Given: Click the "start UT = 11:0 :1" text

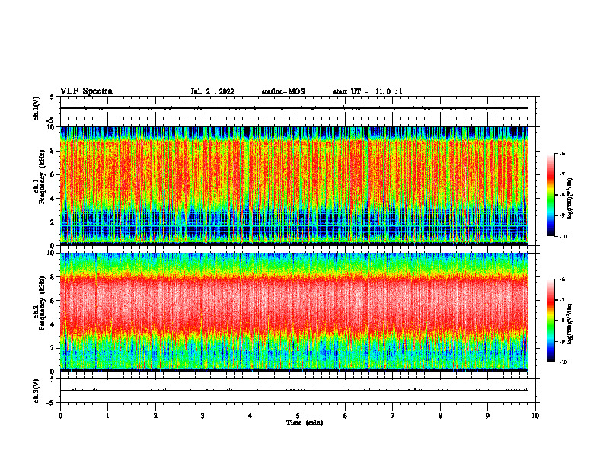Looking at the screenshot, I should (368, 91).
